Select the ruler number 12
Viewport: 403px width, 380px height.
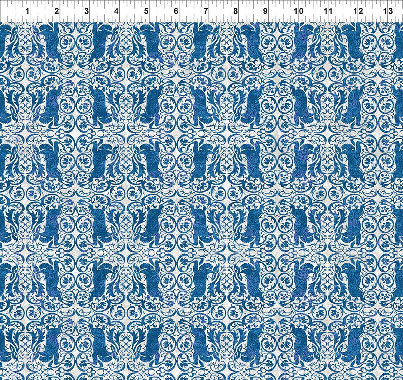358,11
